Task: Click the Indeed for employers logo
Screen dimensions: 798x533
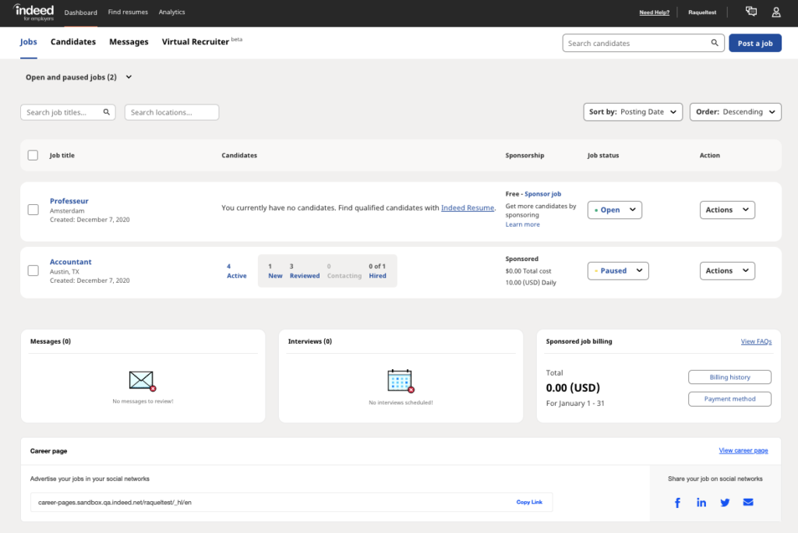Action: click(x=34, y=12)
